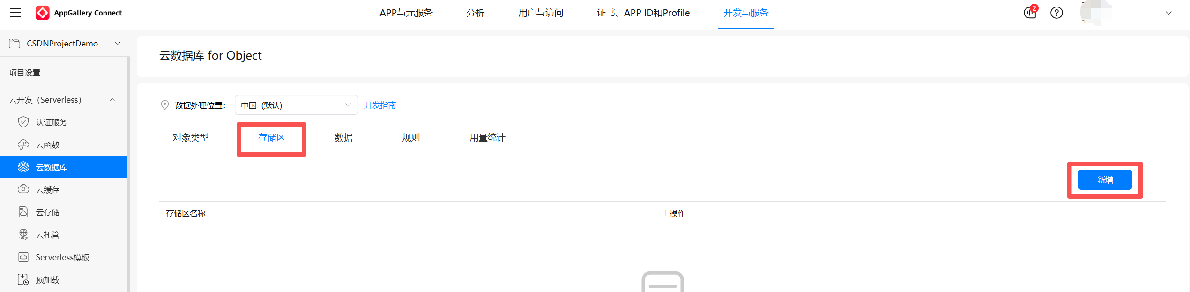Open the notifications icon with badge
The width and height of the screenshot is (1190, 292).
[x=1030, y=12]
